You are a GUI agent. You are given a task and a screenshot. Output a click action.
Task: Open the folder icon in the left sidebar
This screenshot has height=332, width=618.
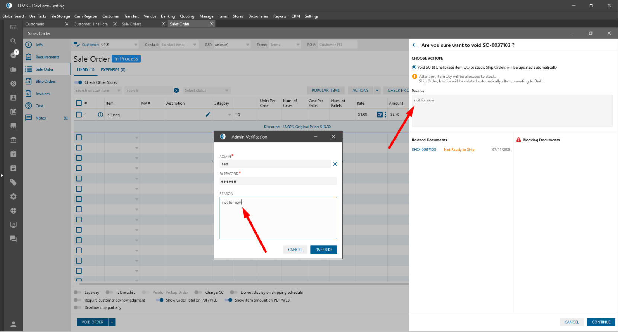tap(13, 69)
